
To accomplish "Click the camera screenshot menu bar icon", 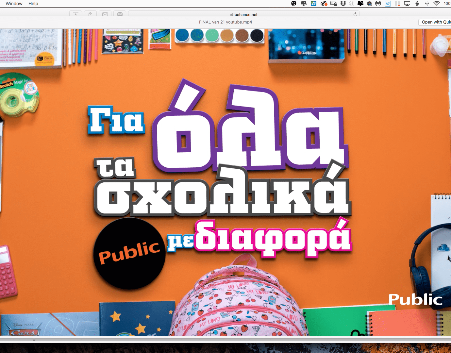I will point(369,4).
